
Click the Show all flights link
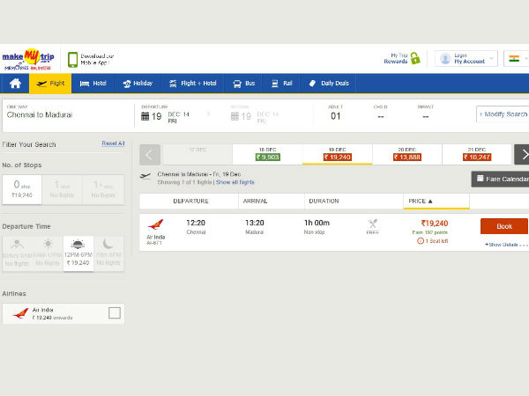pyautogui.click(x=235, y=181)
